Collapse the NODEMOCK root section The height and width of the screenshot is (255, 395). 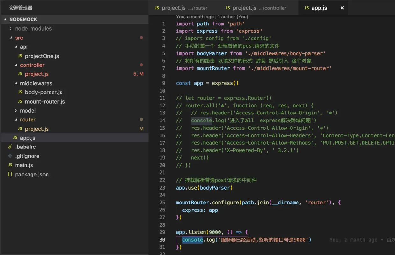(x=5, y=19)
